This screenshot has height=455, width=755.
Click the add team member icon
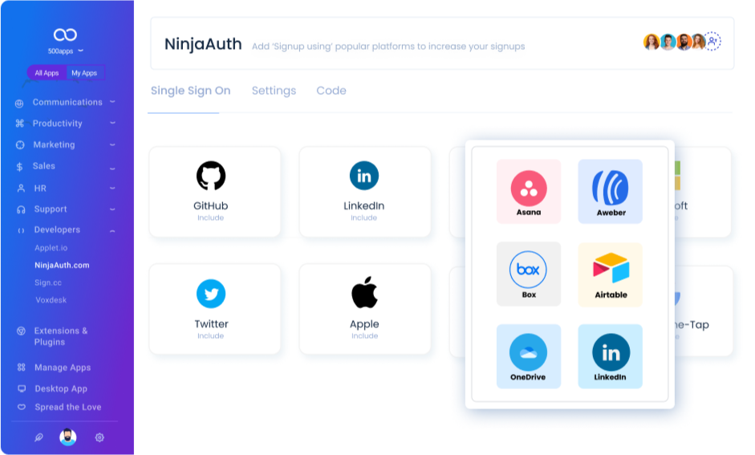712,42
